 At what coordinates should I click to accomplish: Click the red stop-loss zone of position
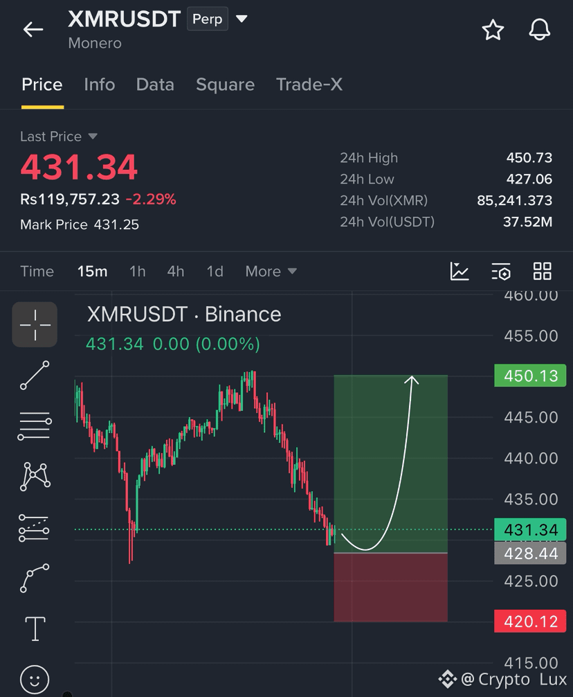click(390, 588)
